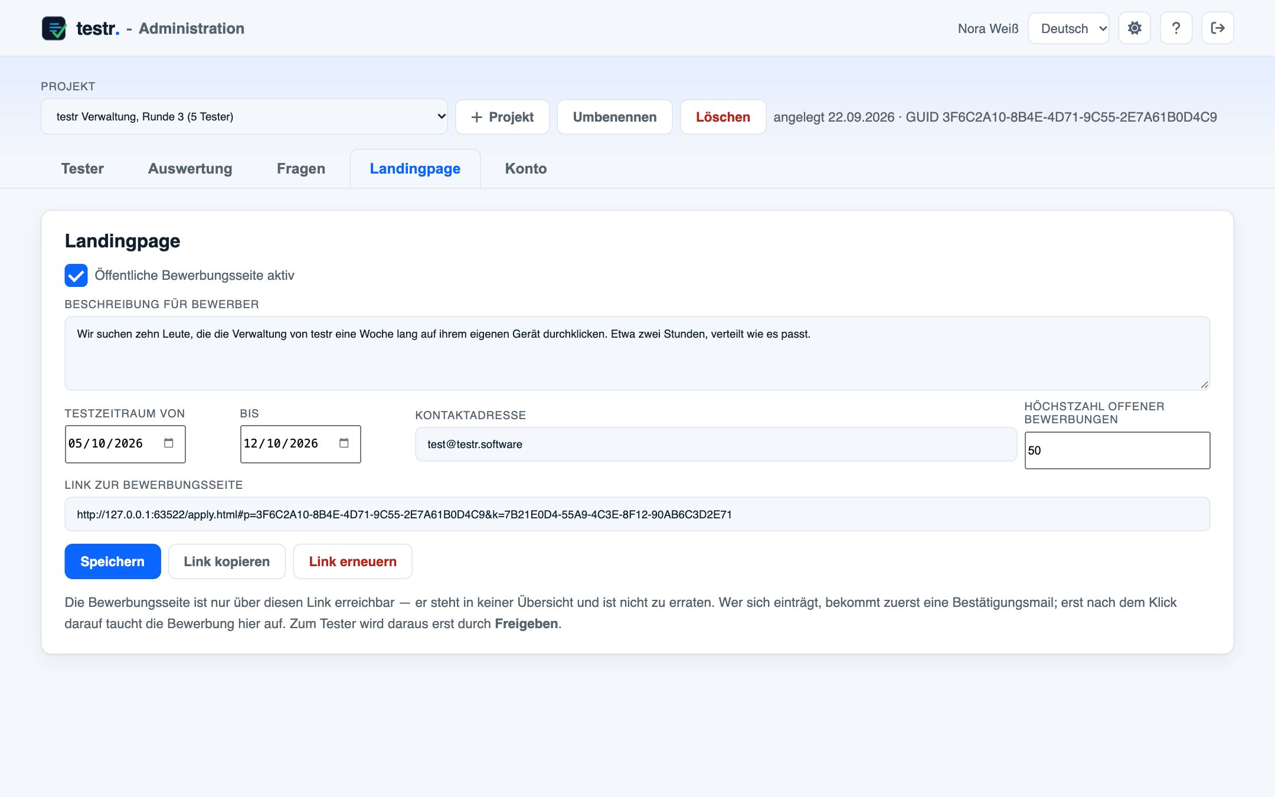Click the Testzeitraum von date field
Image resolution: width=1275 pixels, height=797 pixels.
[x=125, y=444]
